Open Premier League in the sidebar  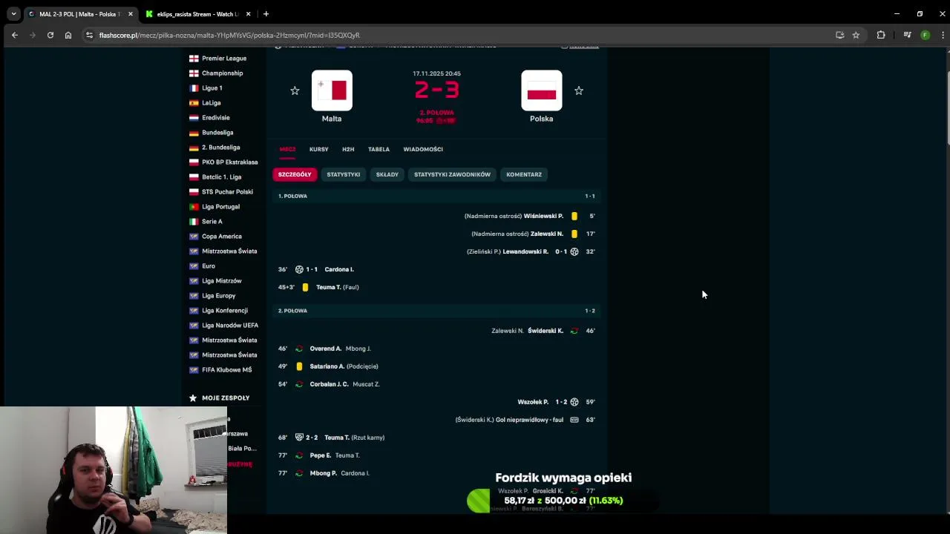pyautogui.click(x=224, y=58)
